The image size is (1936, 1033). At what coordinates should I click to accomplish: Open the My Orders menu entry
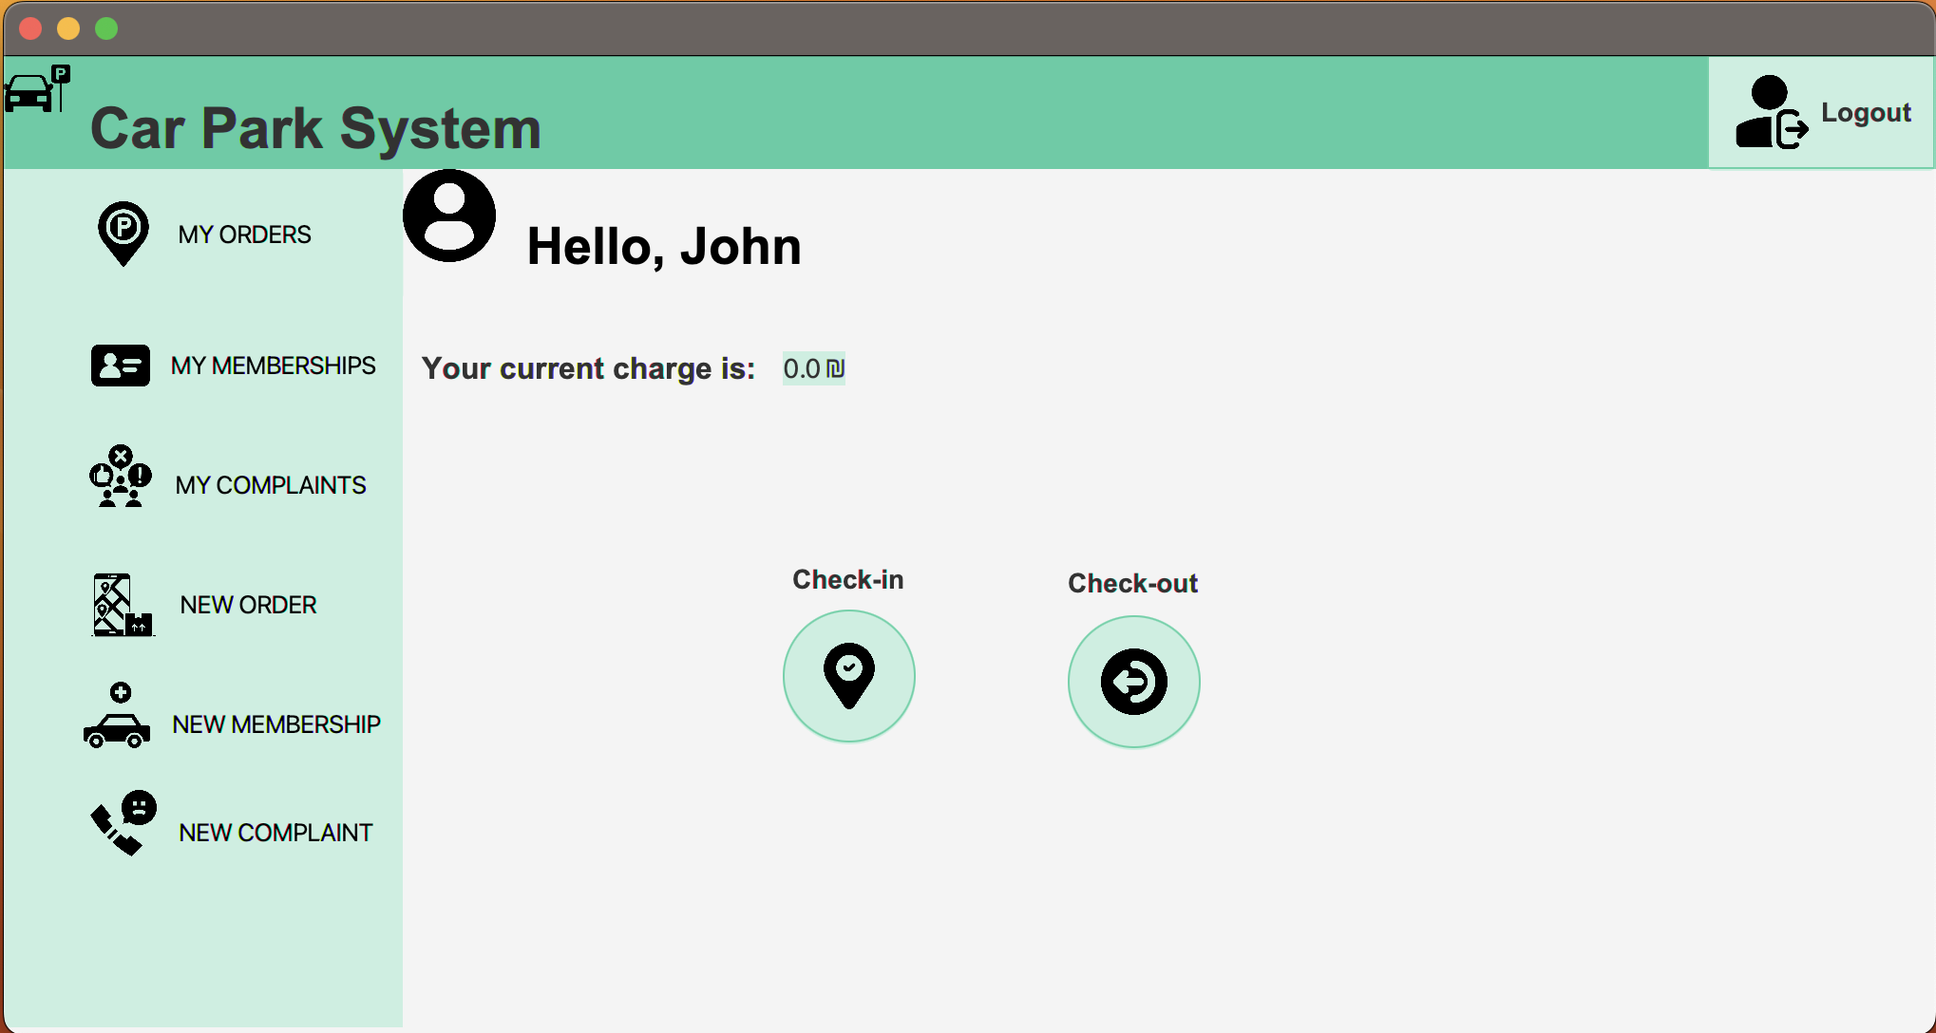pyautogui.click(x=244, y=235)
